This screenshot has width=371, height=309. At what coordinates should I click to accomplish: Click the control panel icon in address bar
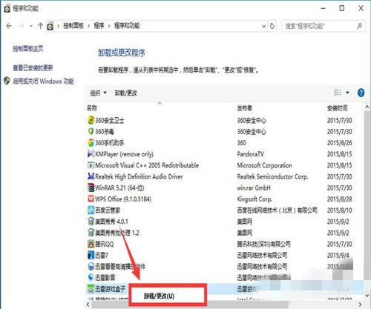50,26
